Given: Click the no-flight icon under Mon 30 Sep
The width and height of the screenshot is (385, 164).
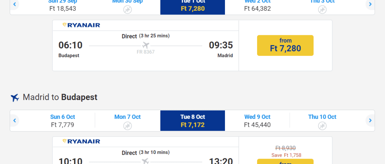Looking at the screenshot, I should pos(128,10).
